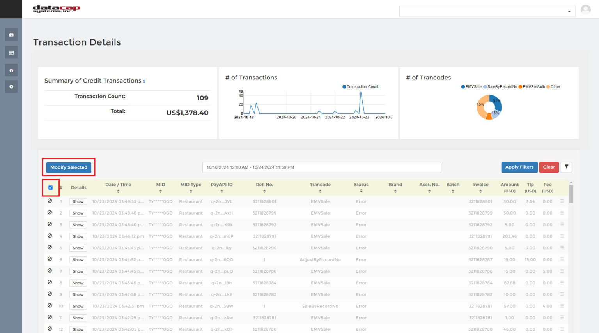Image resolution: width=599 pixels, height=333 pixels.
Task: Open the gift icon in sidebar
Action: click(x=11, y=70)
